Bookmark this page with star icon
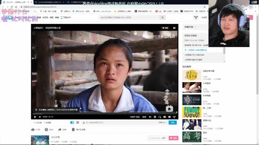 point(204,7)
